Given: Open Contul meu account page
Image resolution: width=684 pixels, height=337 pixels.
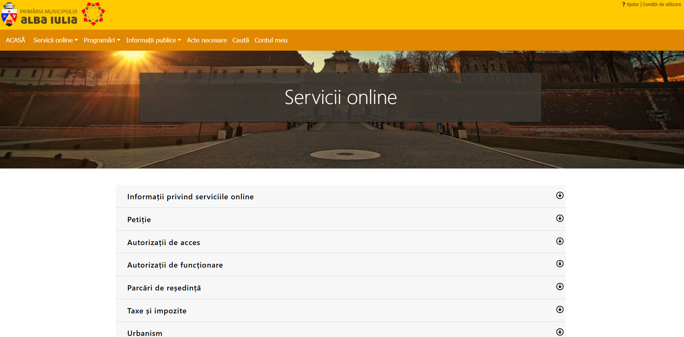Looking at the screenshot, I should pos(271,40).
